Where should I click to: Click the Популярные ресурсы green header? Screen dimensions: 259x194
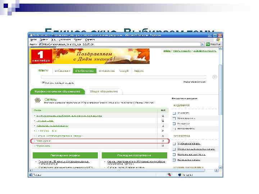[x=65, y=156]
